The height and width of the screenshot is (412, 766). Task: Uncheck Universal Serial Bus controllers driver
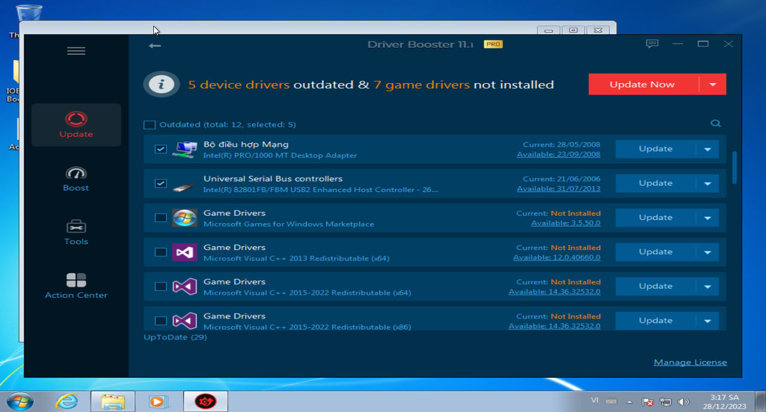(160, 184)
